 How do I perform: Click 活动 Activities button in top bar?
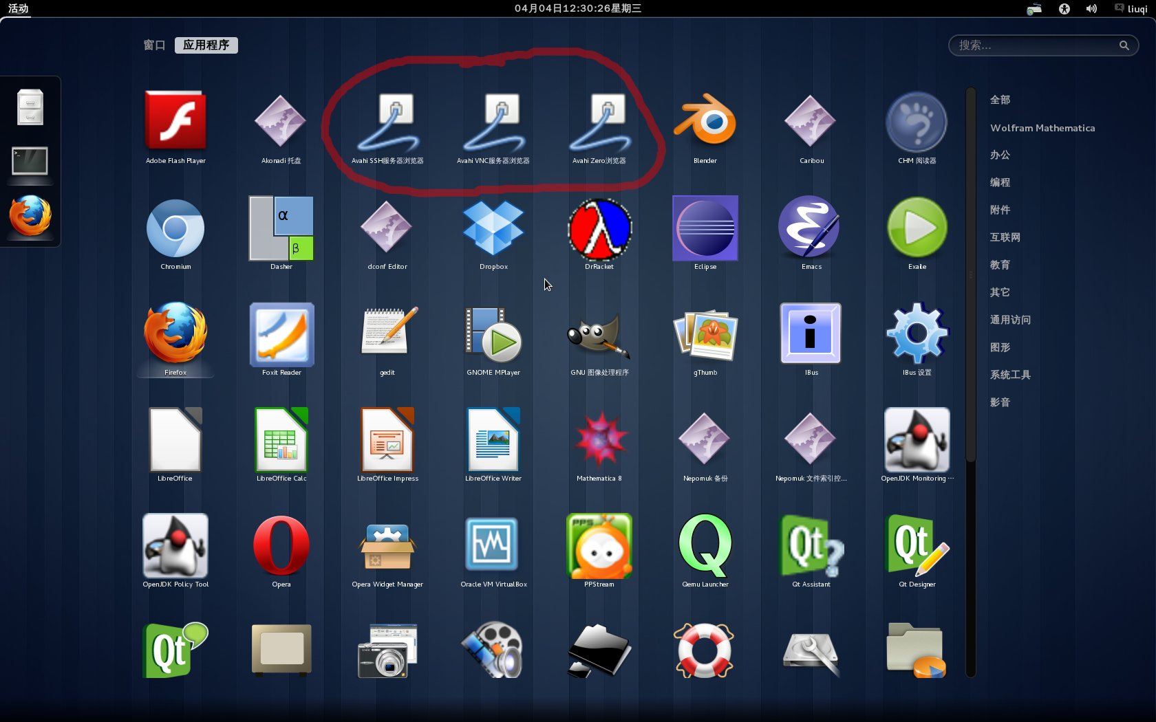click(19, 8)
